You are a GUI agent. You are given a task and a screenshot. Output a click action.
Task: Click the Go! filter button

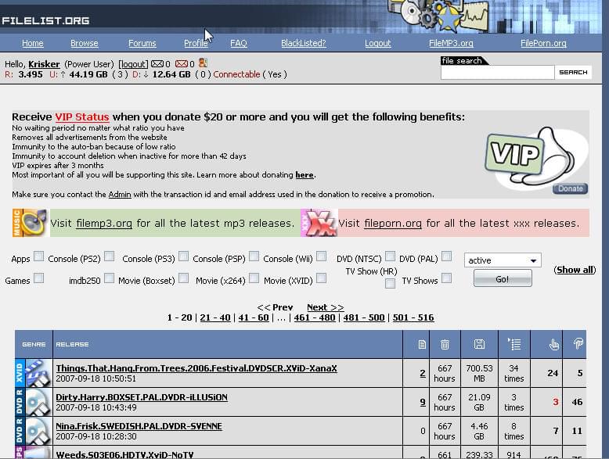pos(503,278)
